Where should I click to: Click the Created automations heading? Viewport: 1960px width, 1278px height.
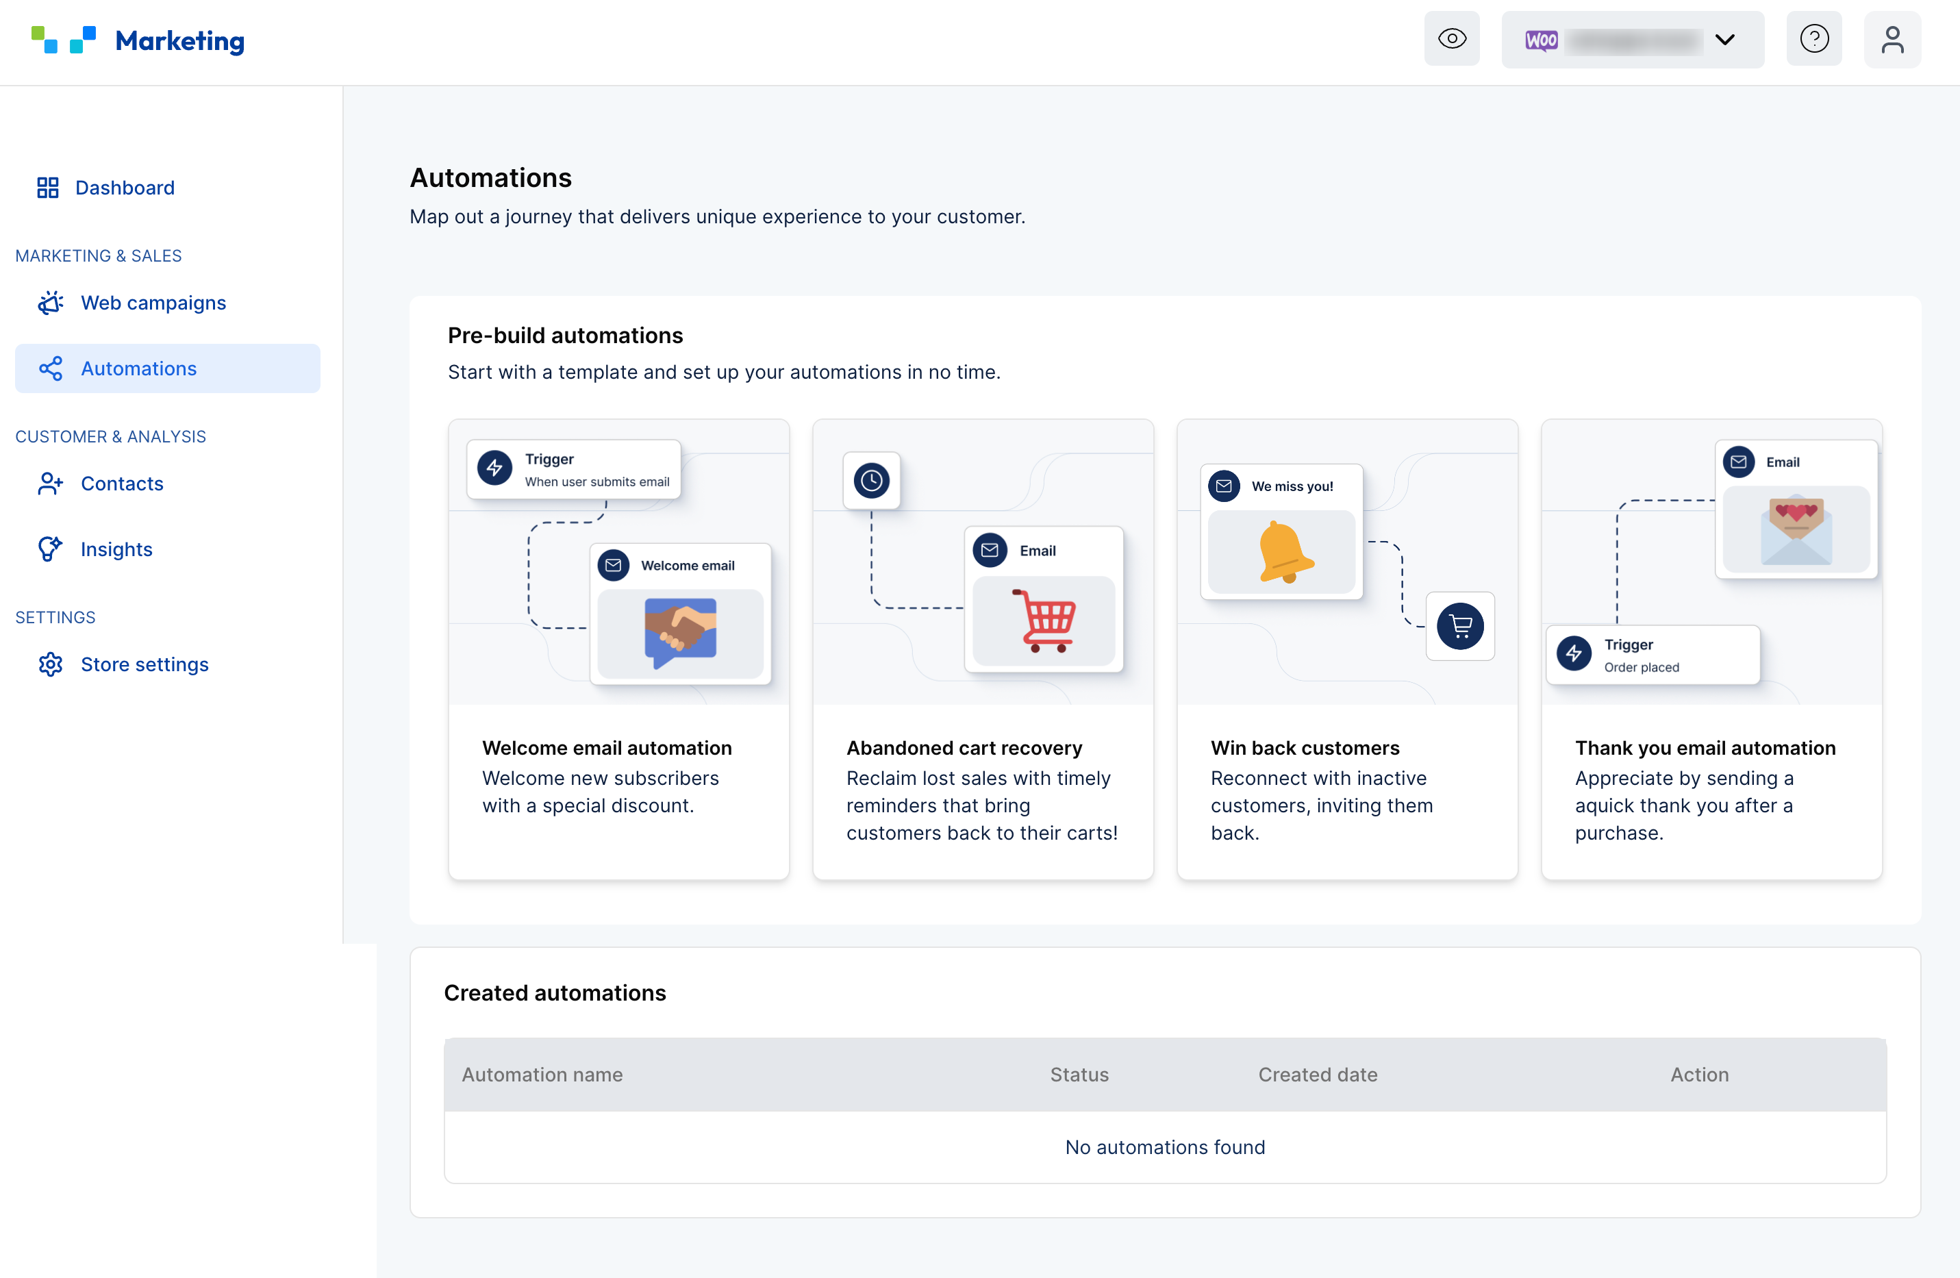pyautogui.click(x=555, y=993)
